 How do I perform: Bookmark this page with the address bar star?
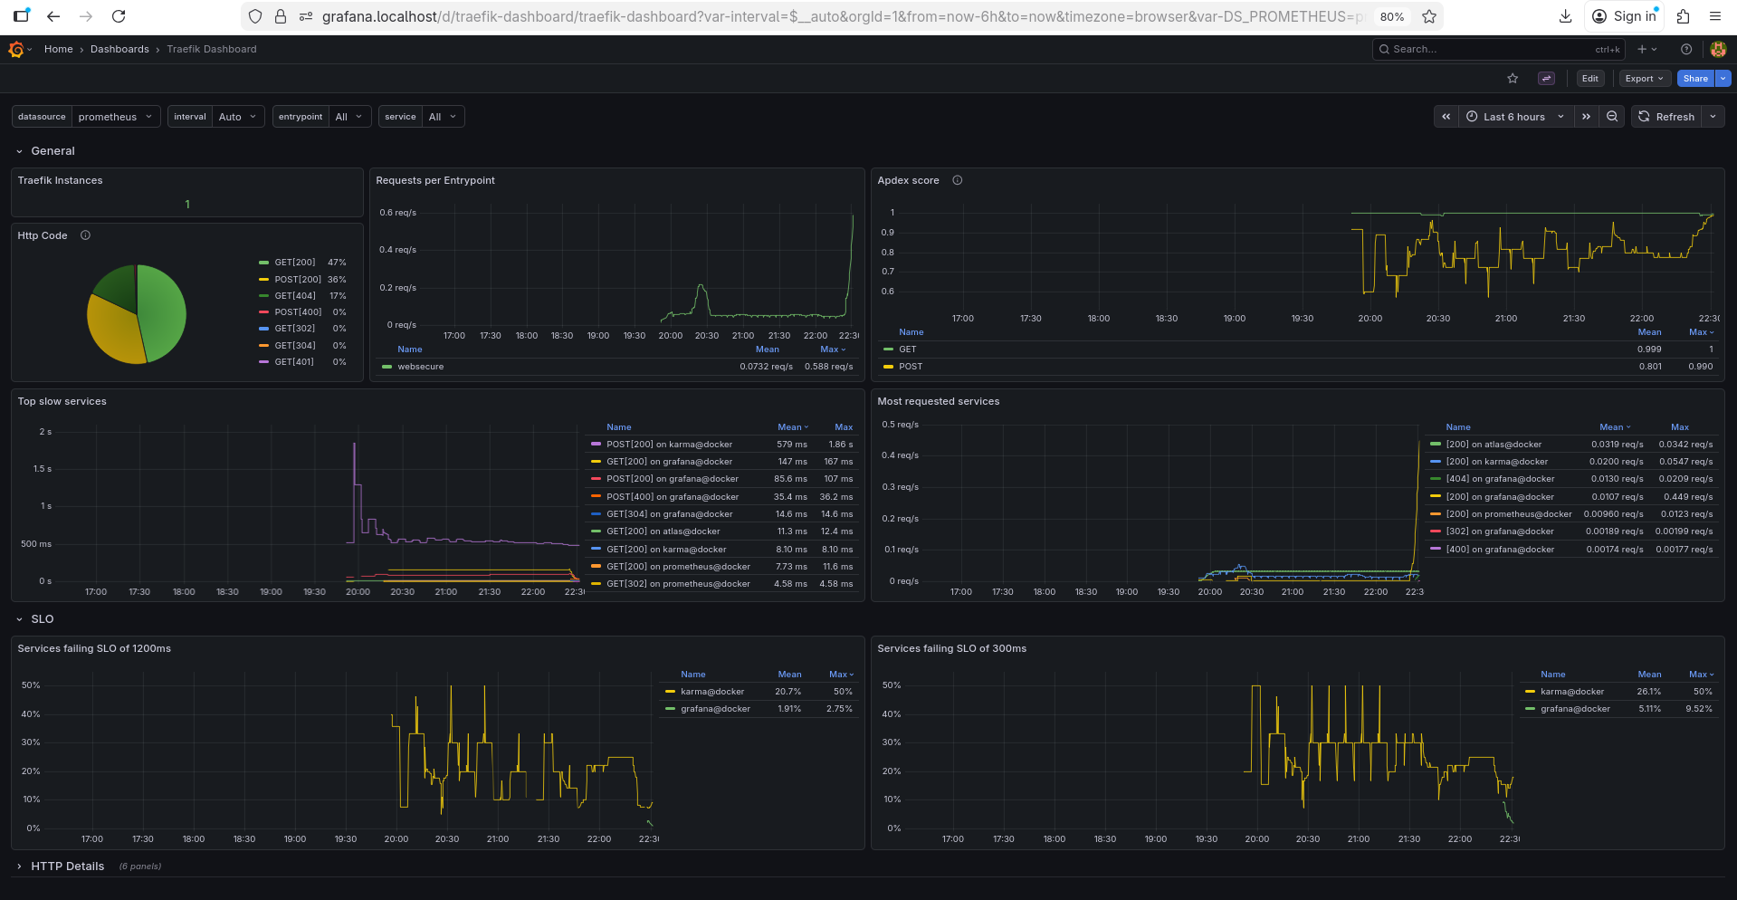tap(1429, 16)
